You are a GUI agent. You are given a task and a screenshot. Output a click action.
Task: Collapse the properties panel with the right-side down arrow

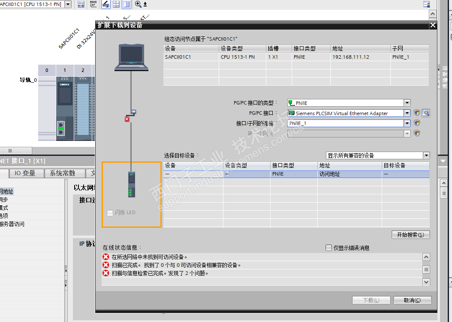(443, 161)
